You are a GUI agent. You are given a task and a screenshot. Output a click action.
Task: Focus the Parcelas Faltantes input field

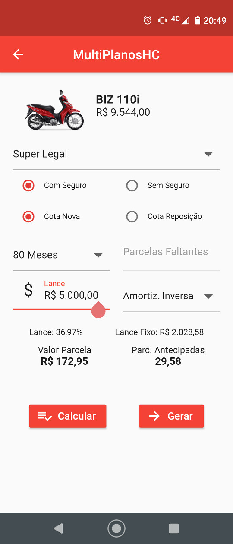171,255
